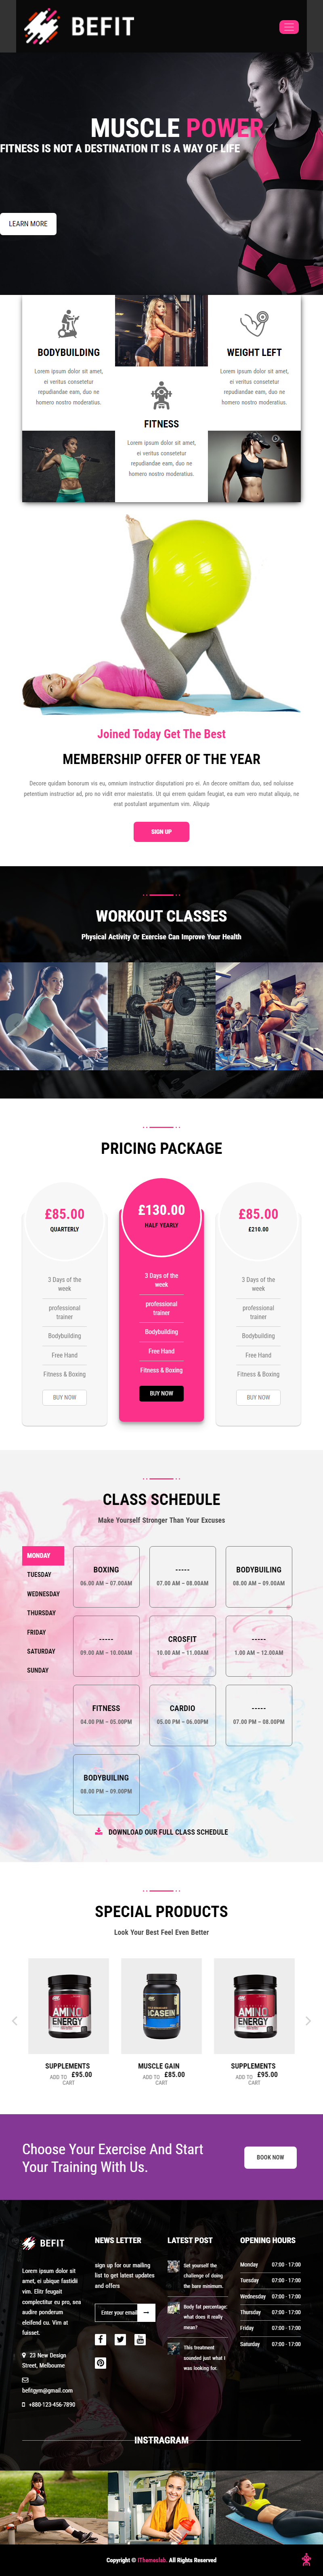Open the Twitter icon in footer
This screenshot has height=2576, width=323.
[120, 2339]
